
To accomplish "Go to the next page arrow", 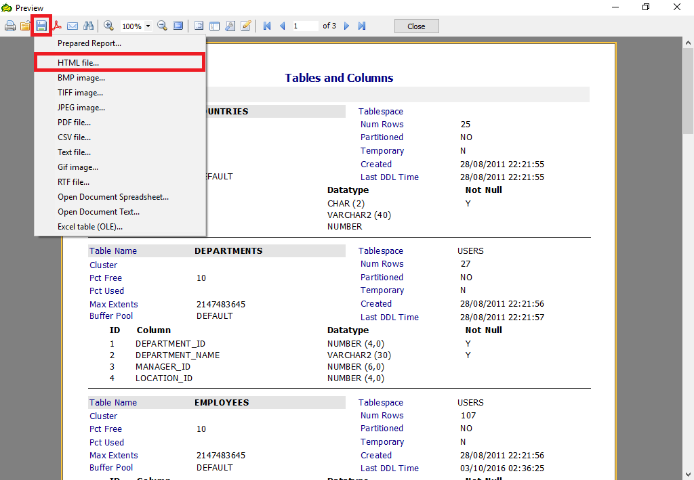I will click(x=346, y=26).
